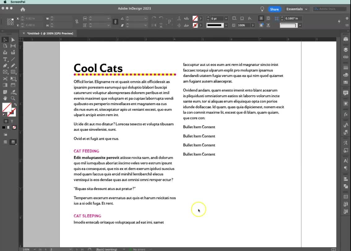Expand the opacity percentage dropdown
The height and width of the screenshot is (251, 351).
[x=253, y=25]
